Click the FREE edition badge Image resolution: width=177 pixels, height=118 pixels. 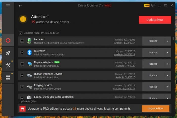(108, 5)
